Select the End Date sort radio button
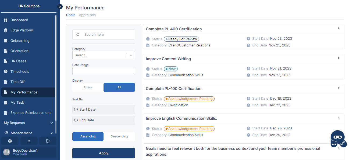This screenshot has height=160, width=349. point(76,120)
